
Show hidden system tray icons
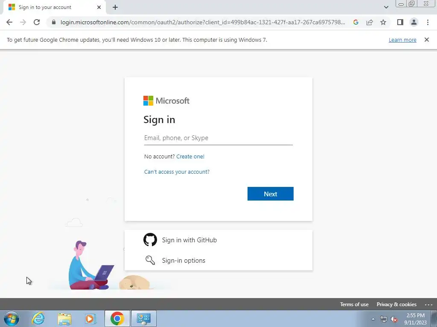(x=373, y=319)
